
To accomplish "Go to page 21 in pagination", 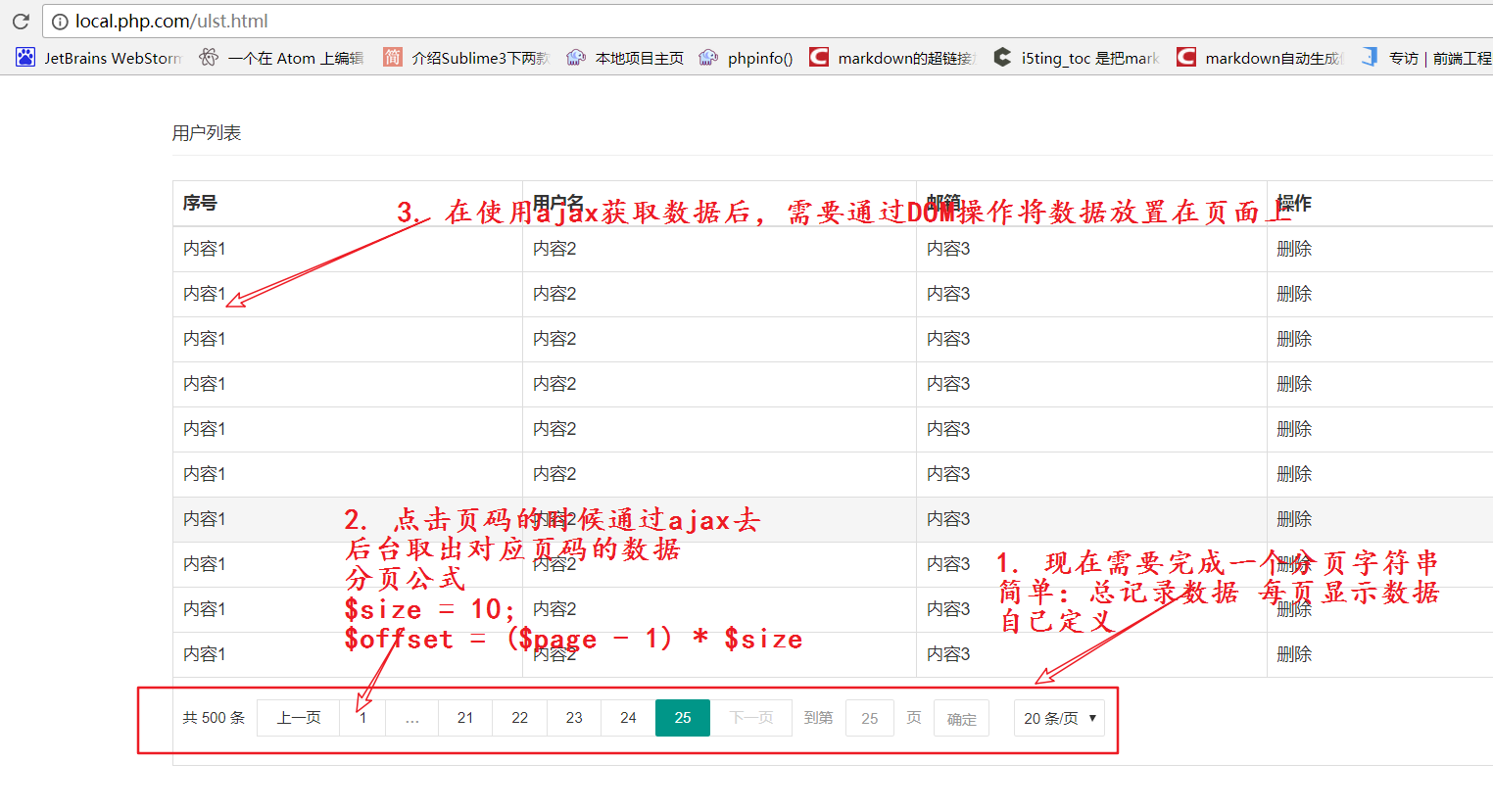I will [465, 718].
